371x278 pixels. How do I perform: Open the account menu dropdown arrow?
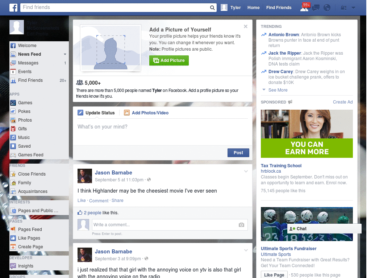(354, 8)
